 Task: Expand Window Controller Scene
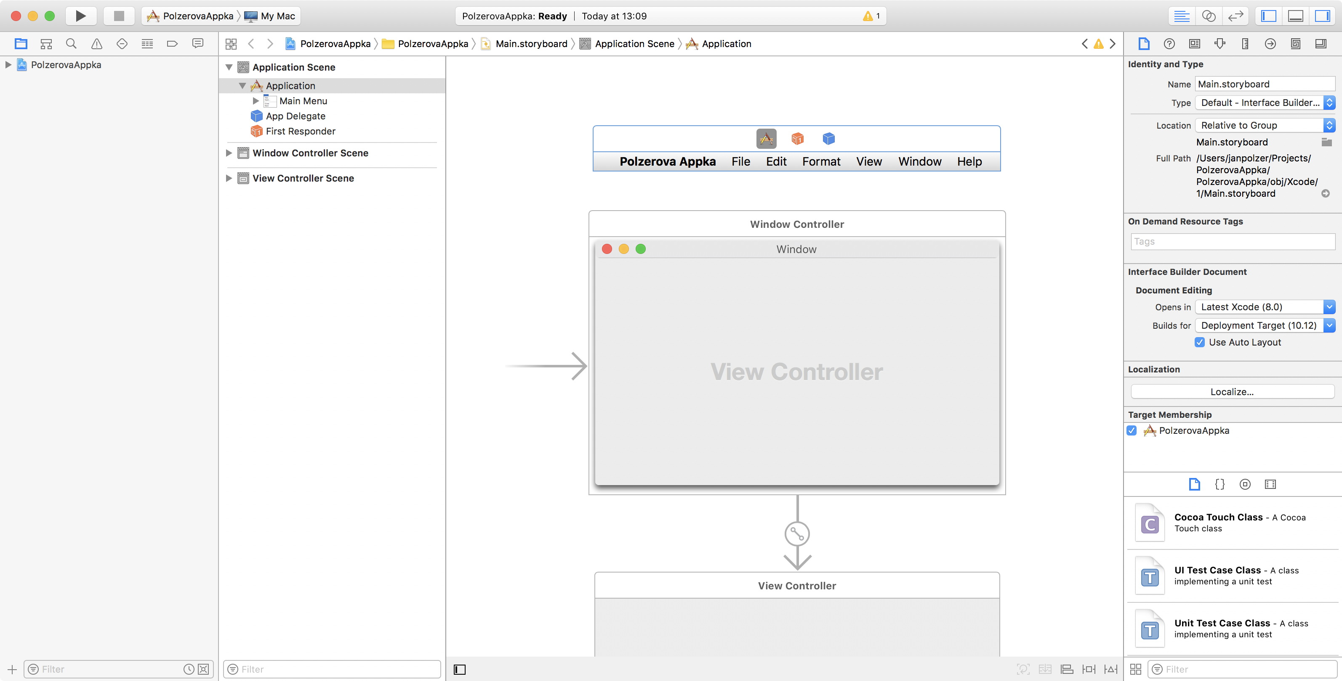[229, 153]
